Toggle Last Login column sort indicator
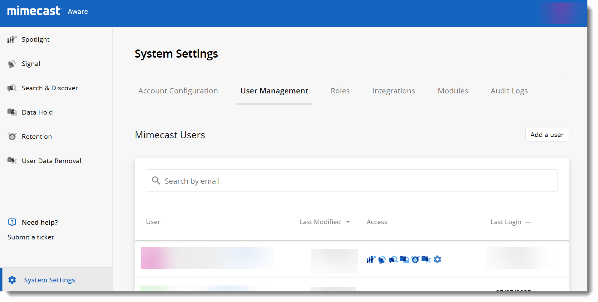 click(x=528, y=222)
